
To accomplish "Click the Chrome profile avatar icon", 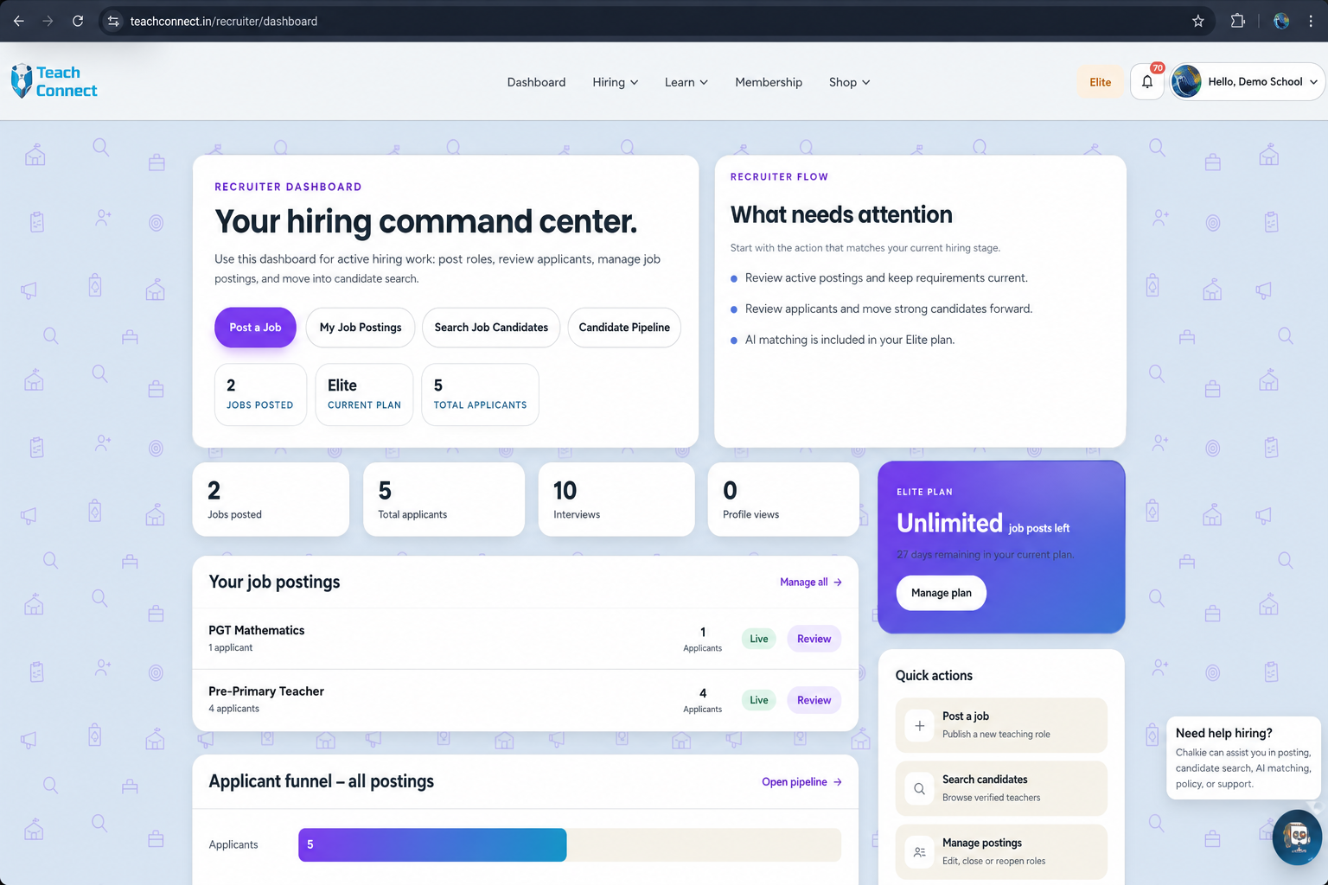I will (1281, 21).
